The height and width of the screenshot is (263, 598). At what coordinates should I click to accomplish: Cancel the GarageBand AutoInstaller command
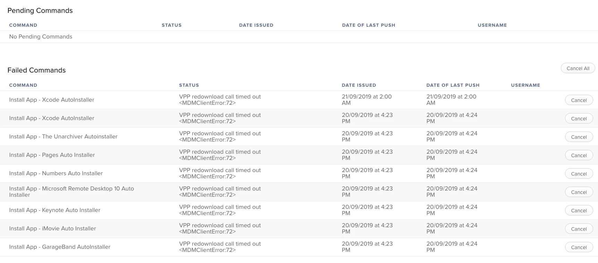(579, 247)
